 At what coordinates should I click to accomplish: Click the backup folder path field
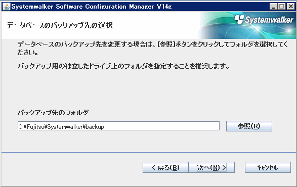[118, 126]
